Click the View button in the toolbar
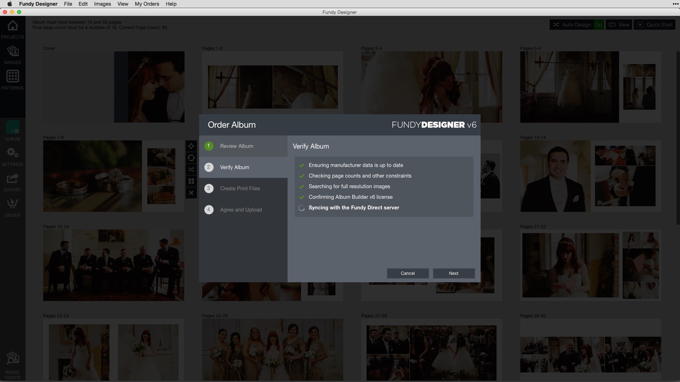Viewport: 680px width, 382px height. click(619, 25)
